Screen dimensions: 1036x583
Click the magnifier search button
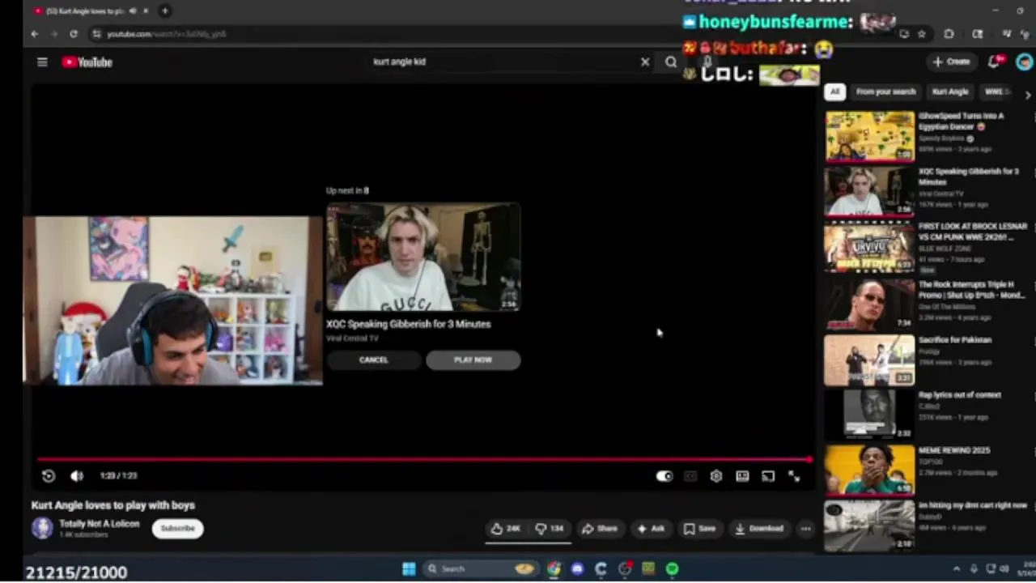click(671, 62)
